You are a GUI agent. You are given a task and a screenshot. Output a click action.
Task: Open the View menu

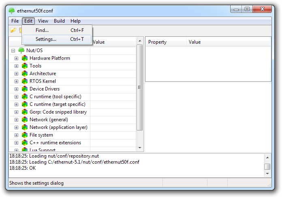(43, 21)
